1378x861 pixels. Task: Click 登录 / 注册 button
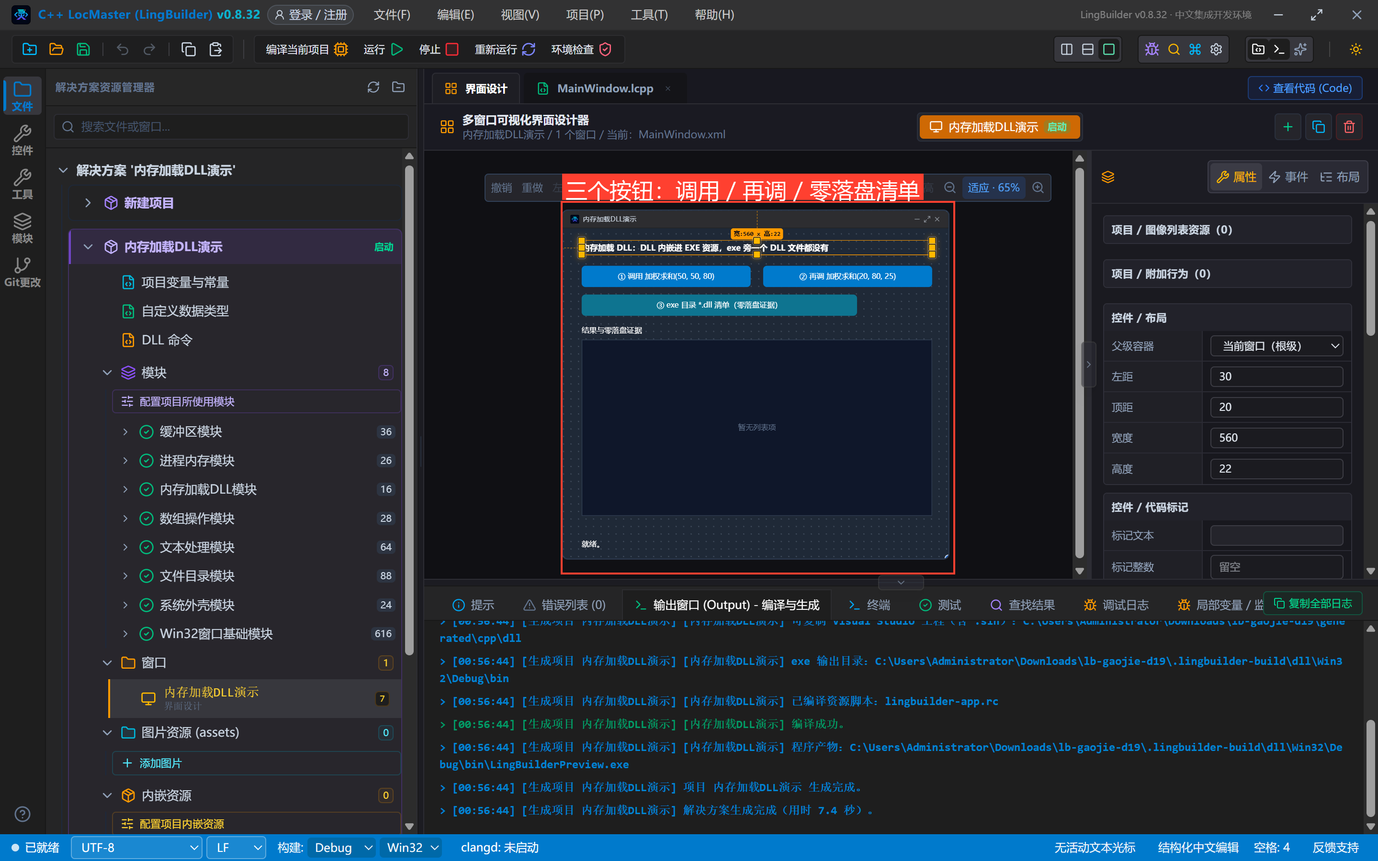(311, 15)
